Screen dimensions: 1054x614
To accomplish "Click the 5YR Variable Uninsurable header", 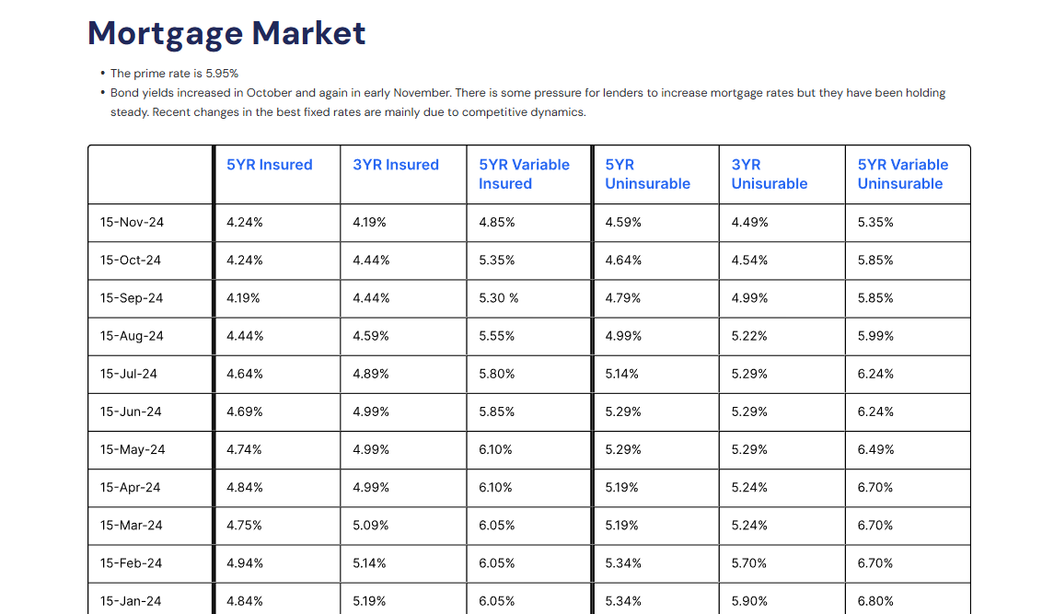I will tap(902, 174).
